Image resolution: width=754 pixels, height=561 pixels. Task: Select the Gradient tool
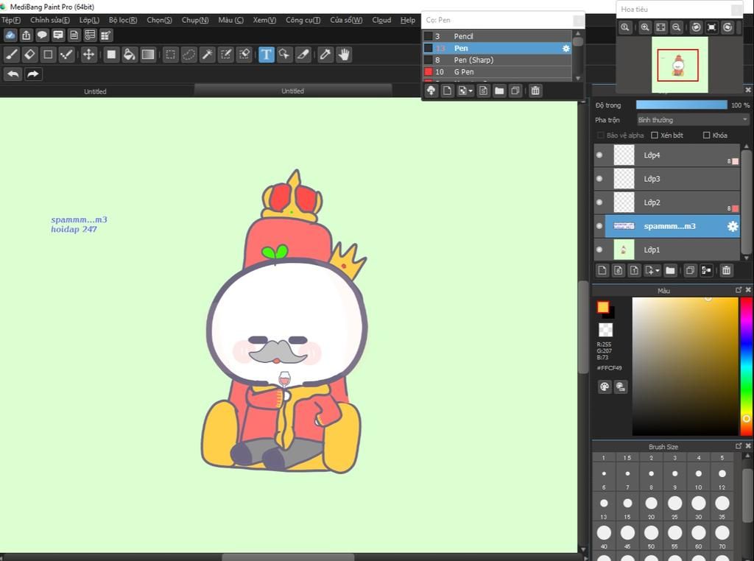tap(148, 54)
